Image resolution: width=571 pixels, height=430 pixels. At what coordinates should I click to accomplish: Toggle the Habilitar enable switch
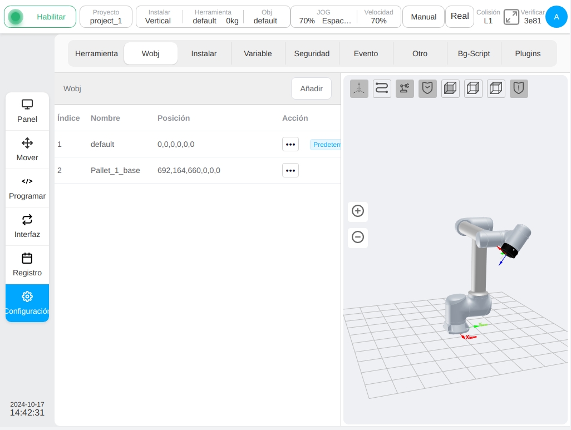[x=40, y=17]
